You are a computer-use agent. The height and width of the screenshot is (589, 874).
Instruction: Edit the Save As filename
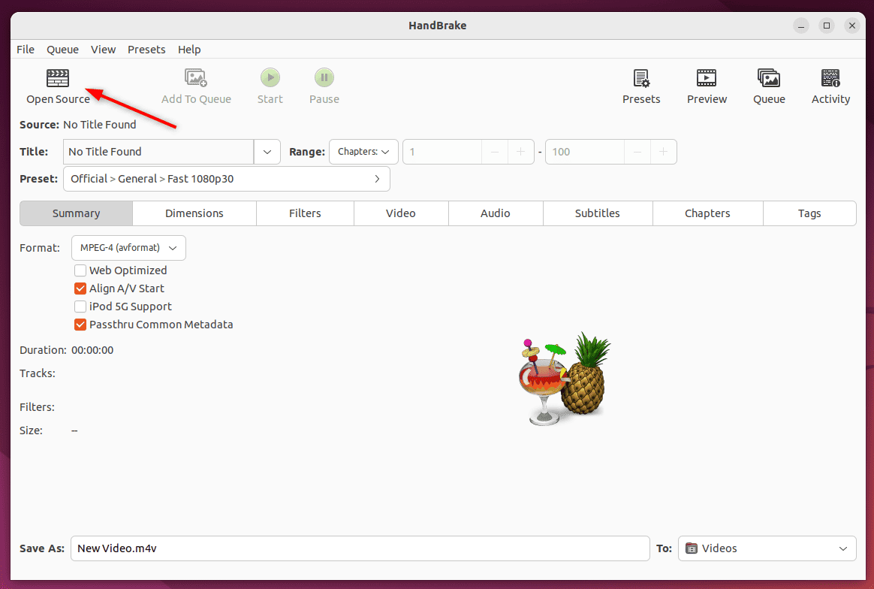point(360,548)
